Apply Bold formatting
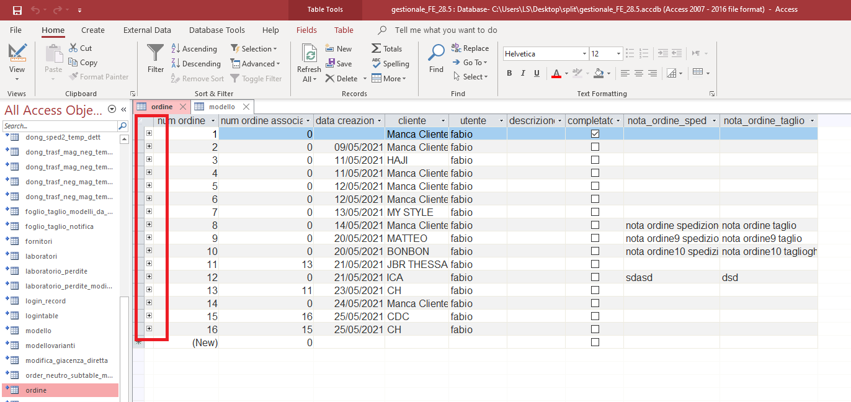851x402 pixels. pos(509,73)
